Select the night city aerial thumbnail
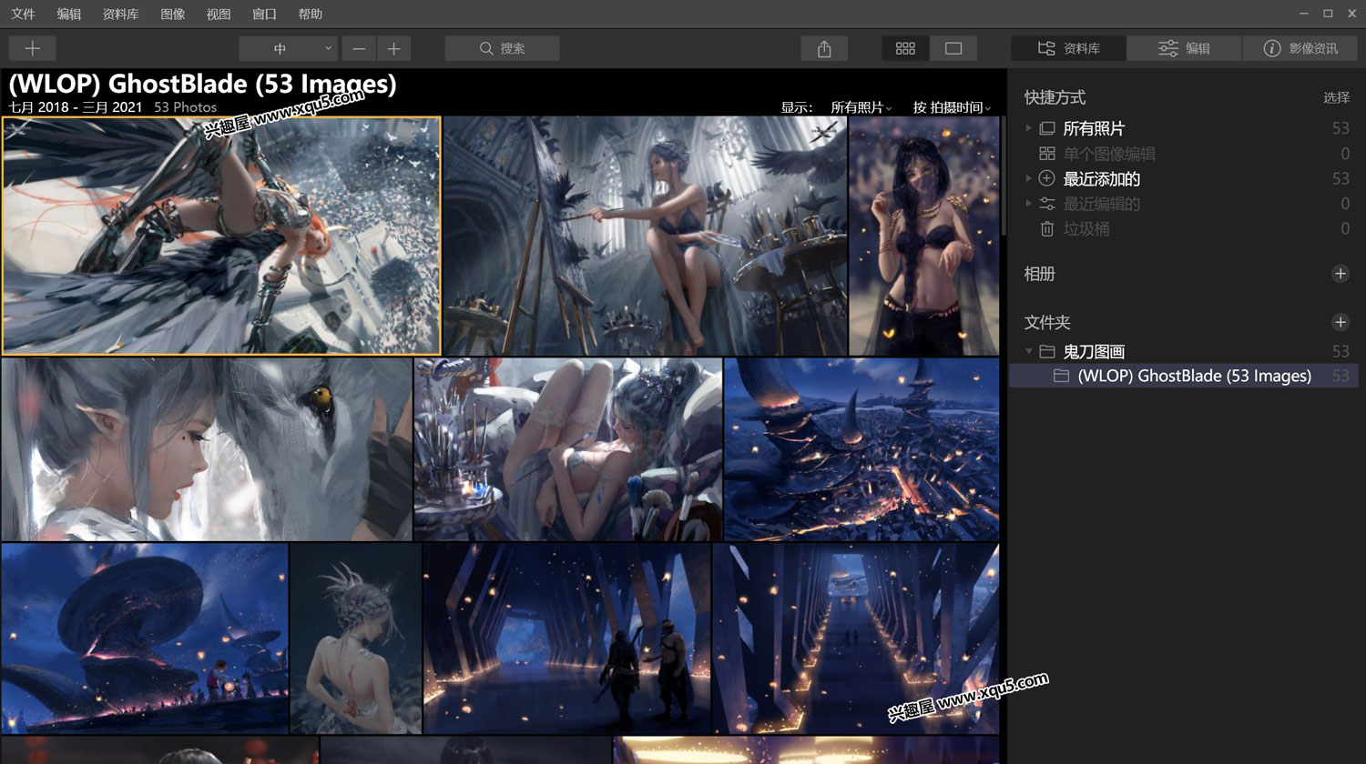The height and width of the screenshot is (764, 1366). [x=861, y=449]
